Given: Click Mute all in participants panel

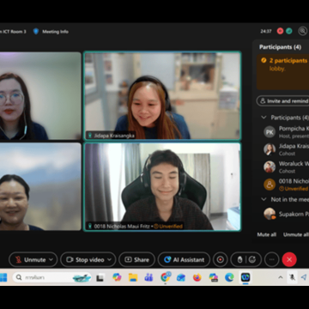Looking at the screenshot, I should click(x=267, y=234).
